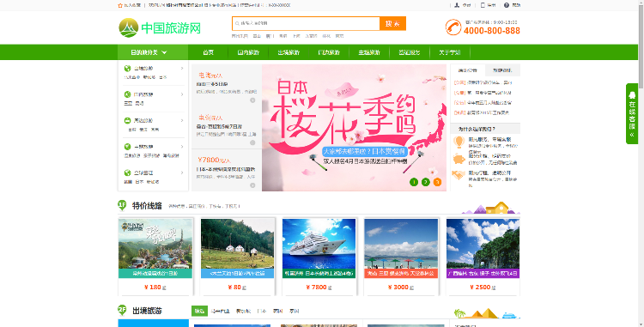This screenshot has width=644, height=327.
Task: Open 主题旅游 in the navigation bar
Action: (369, 52)
